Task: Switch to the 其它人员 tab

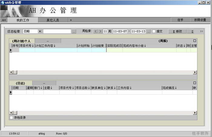Action: [52, 20]
